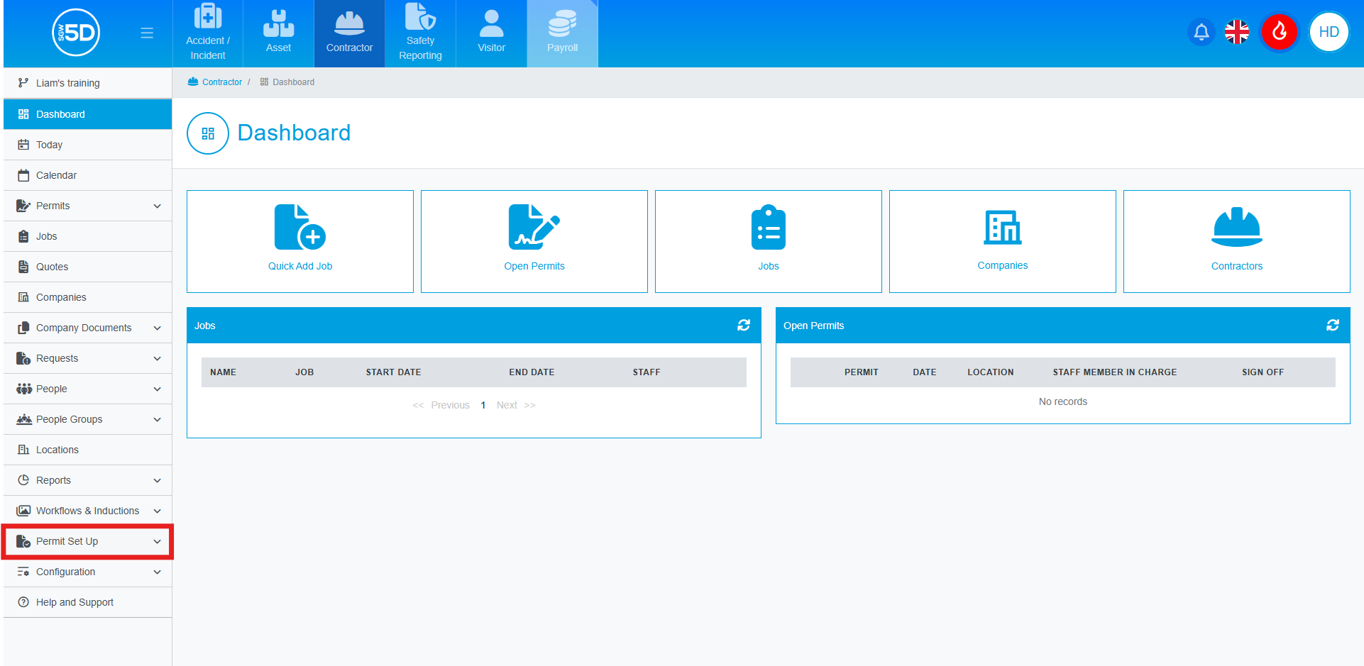1364x666 pixels.
Task: Click the Contractor breadcrumb link
Action: pos(221,82)
